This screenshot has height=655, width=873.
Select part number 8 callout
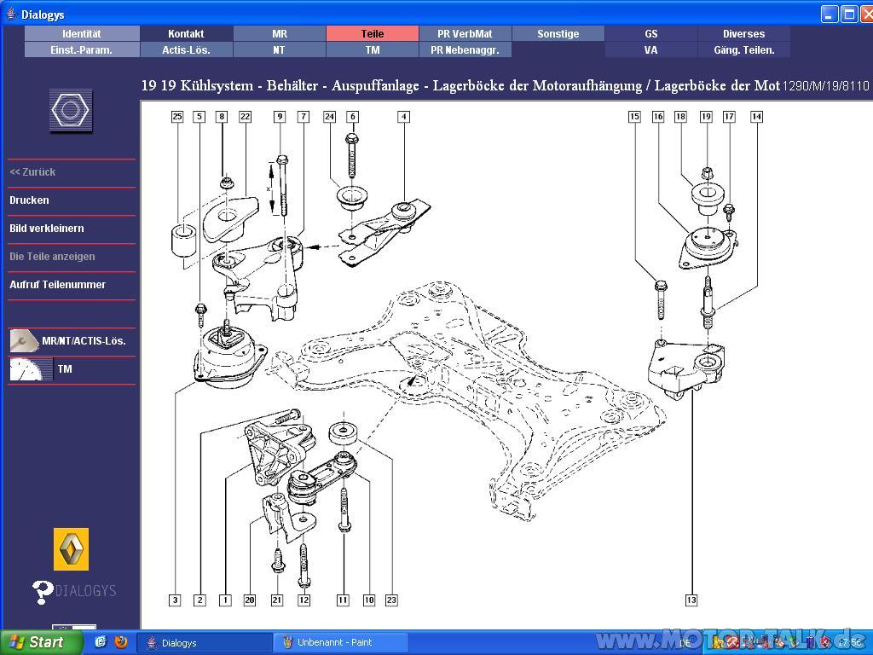(223, 116)
